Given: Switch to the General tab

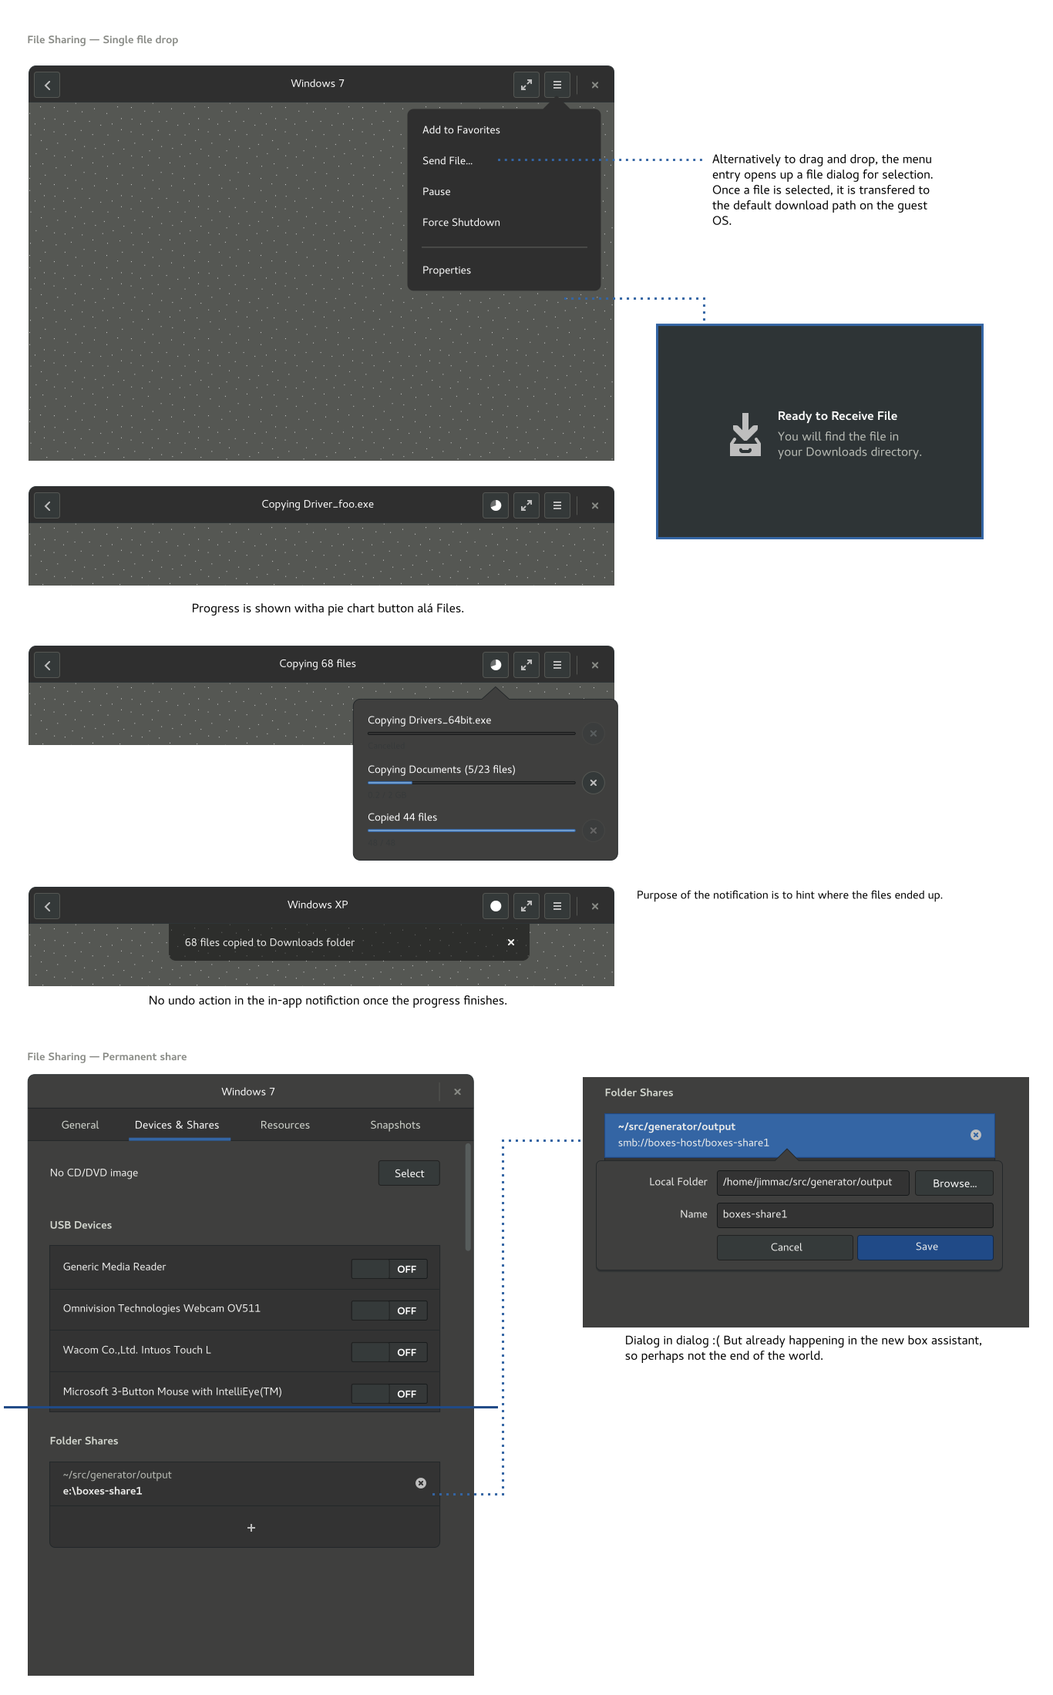Looking at the screenshot, I should 80,1125.
